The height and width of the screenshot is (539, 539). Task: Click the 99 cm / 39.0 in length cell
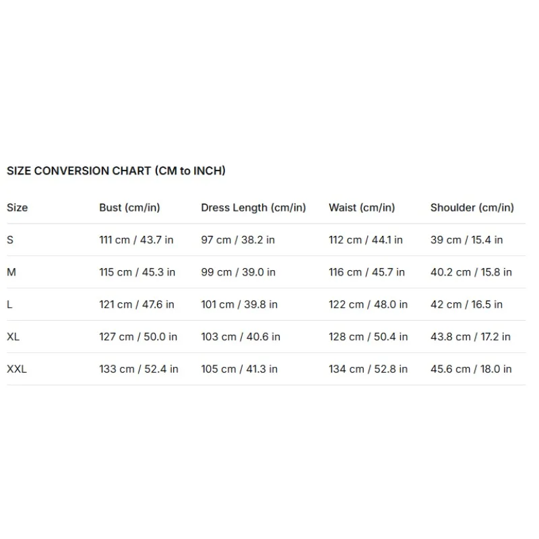point(239,272)
